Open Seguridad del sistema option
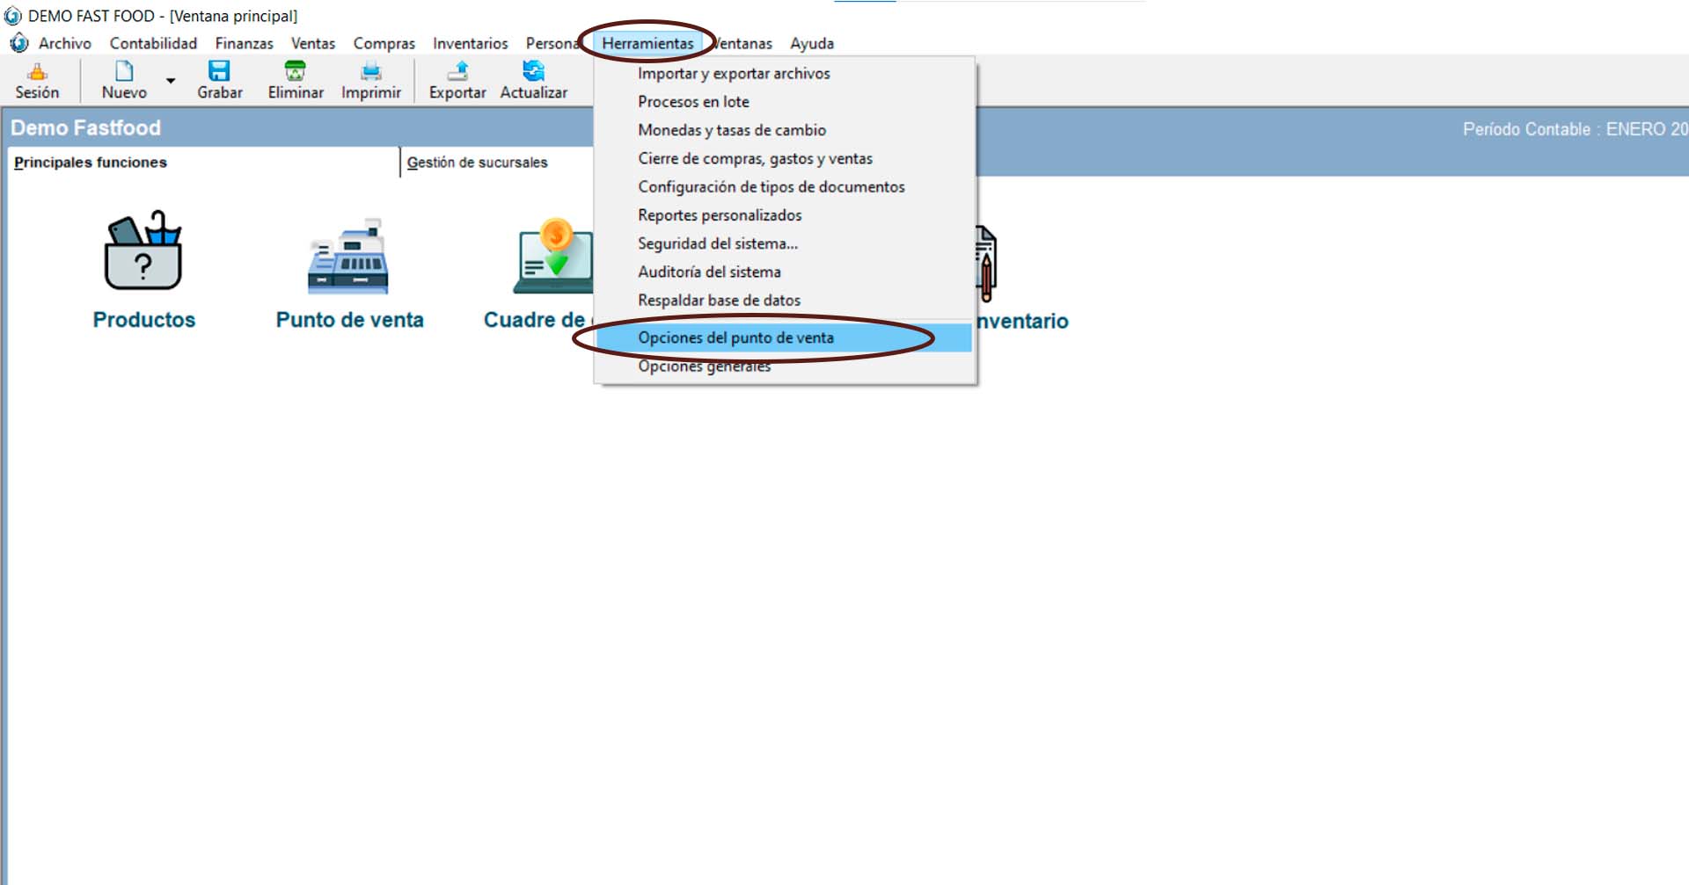 pyautogui.click(x=717, y=243)
